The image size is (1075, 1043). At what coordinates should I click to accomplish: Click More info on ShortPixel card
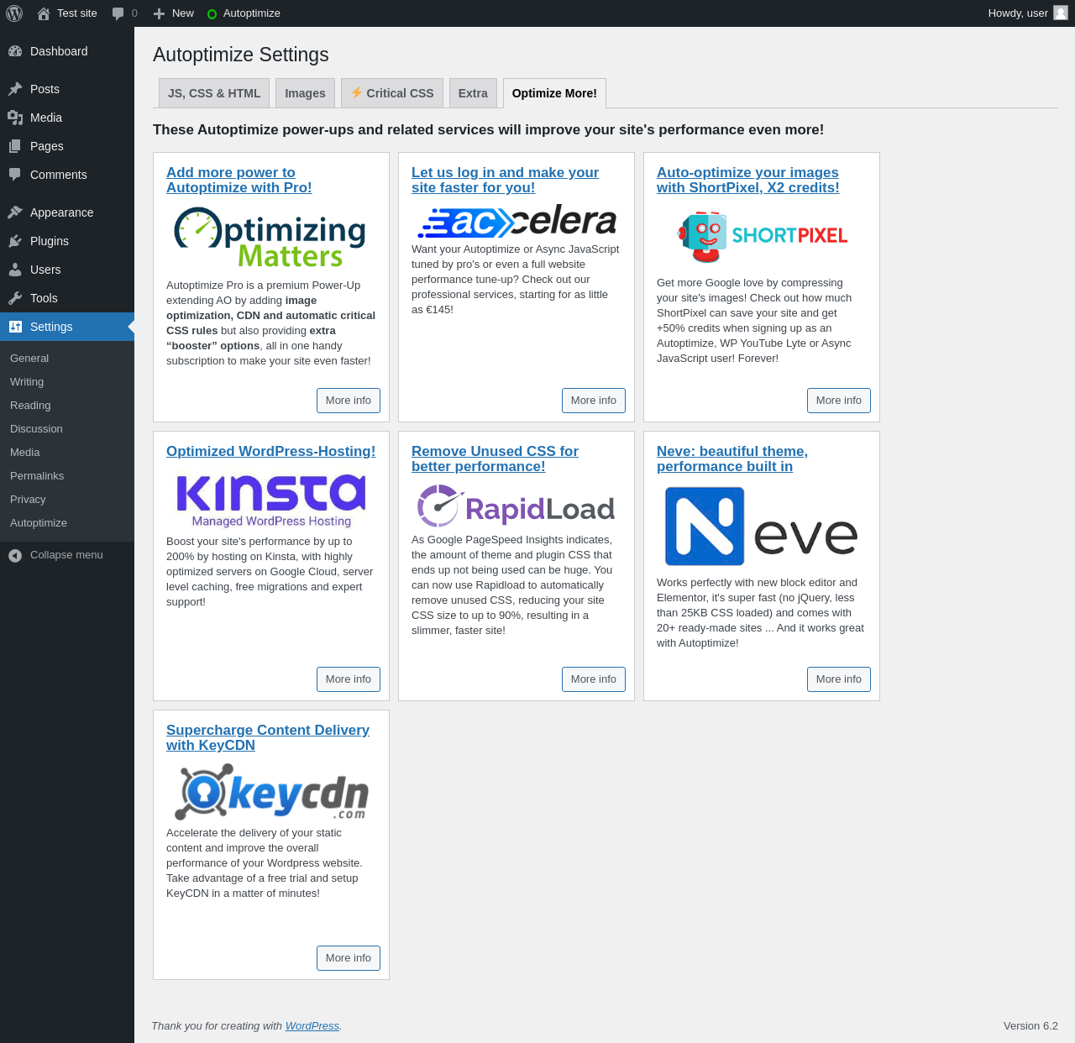pos(839,401)
